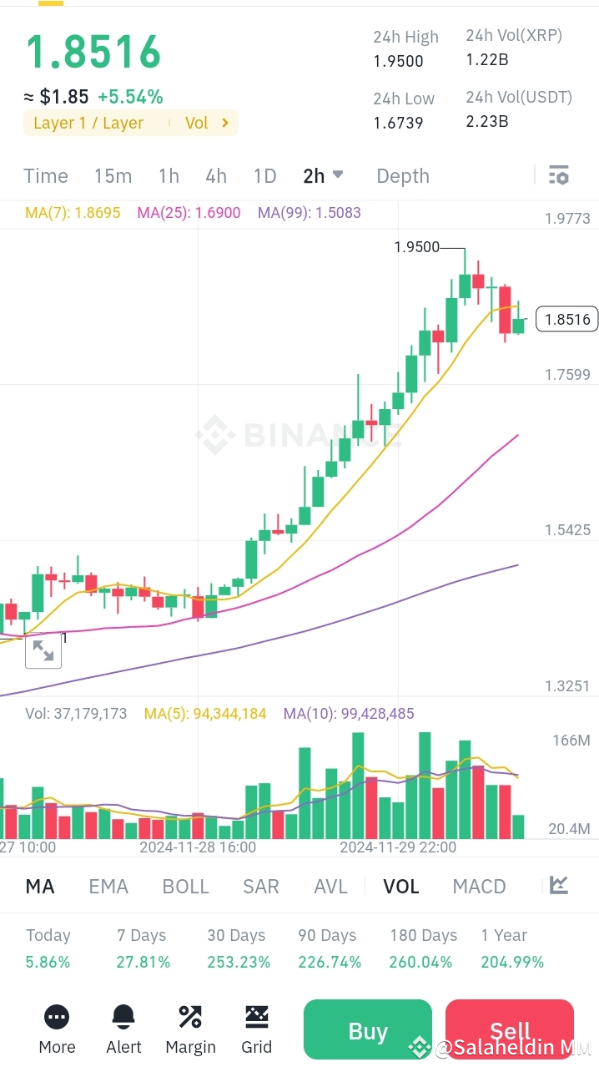Tap the Alert bell icon
Viewport: 599px width, 1067px height.
coord(123,1016)
